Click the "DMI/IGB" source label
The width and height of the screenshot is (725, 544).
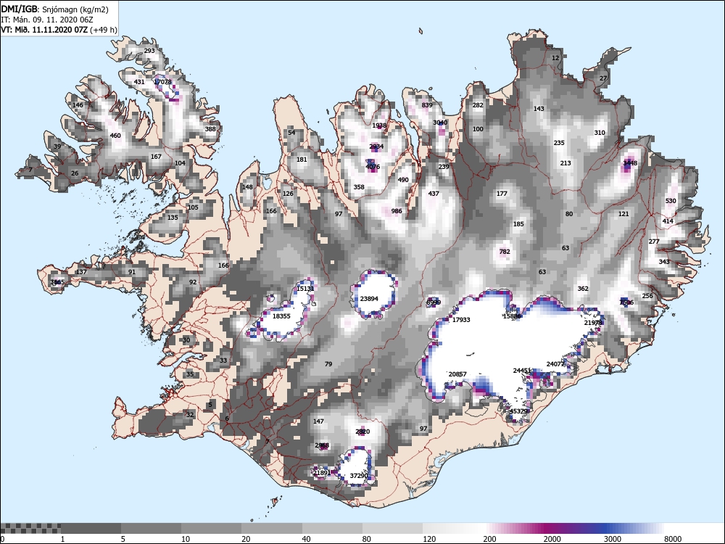[x=17, y=9]
